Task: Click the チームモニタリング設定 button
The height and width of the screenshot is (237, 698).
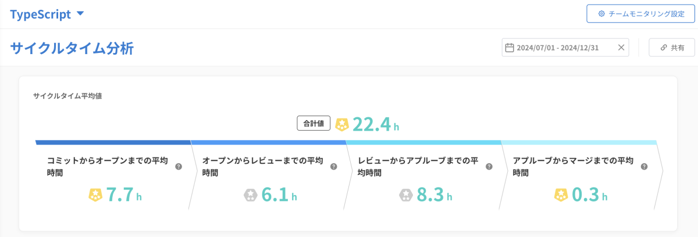Action: pos(641,14)
